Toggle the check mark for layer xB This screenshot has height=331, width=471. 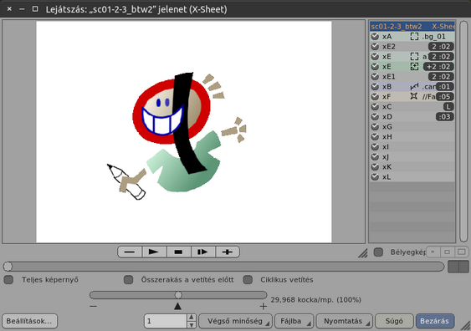pyautogui.click(x=375, y=87)
